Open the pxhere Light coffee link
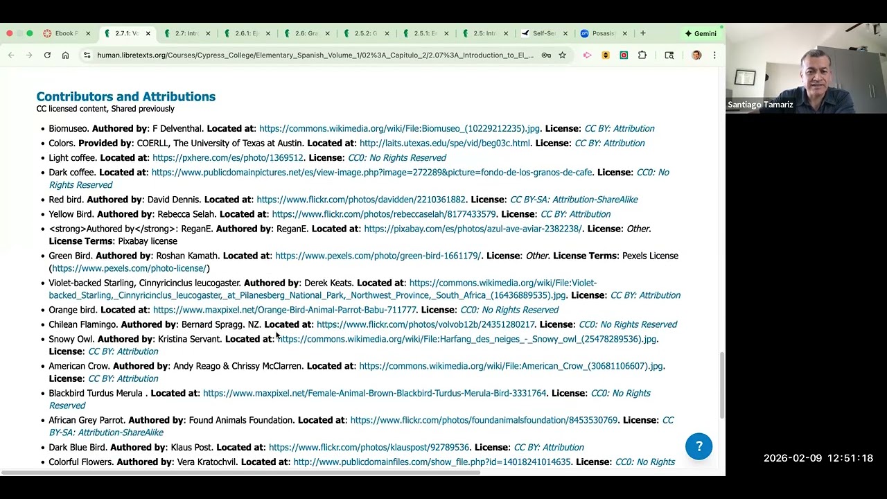This screenshot has width=887, height=499. pyautogui.click(x=228, y=157)
